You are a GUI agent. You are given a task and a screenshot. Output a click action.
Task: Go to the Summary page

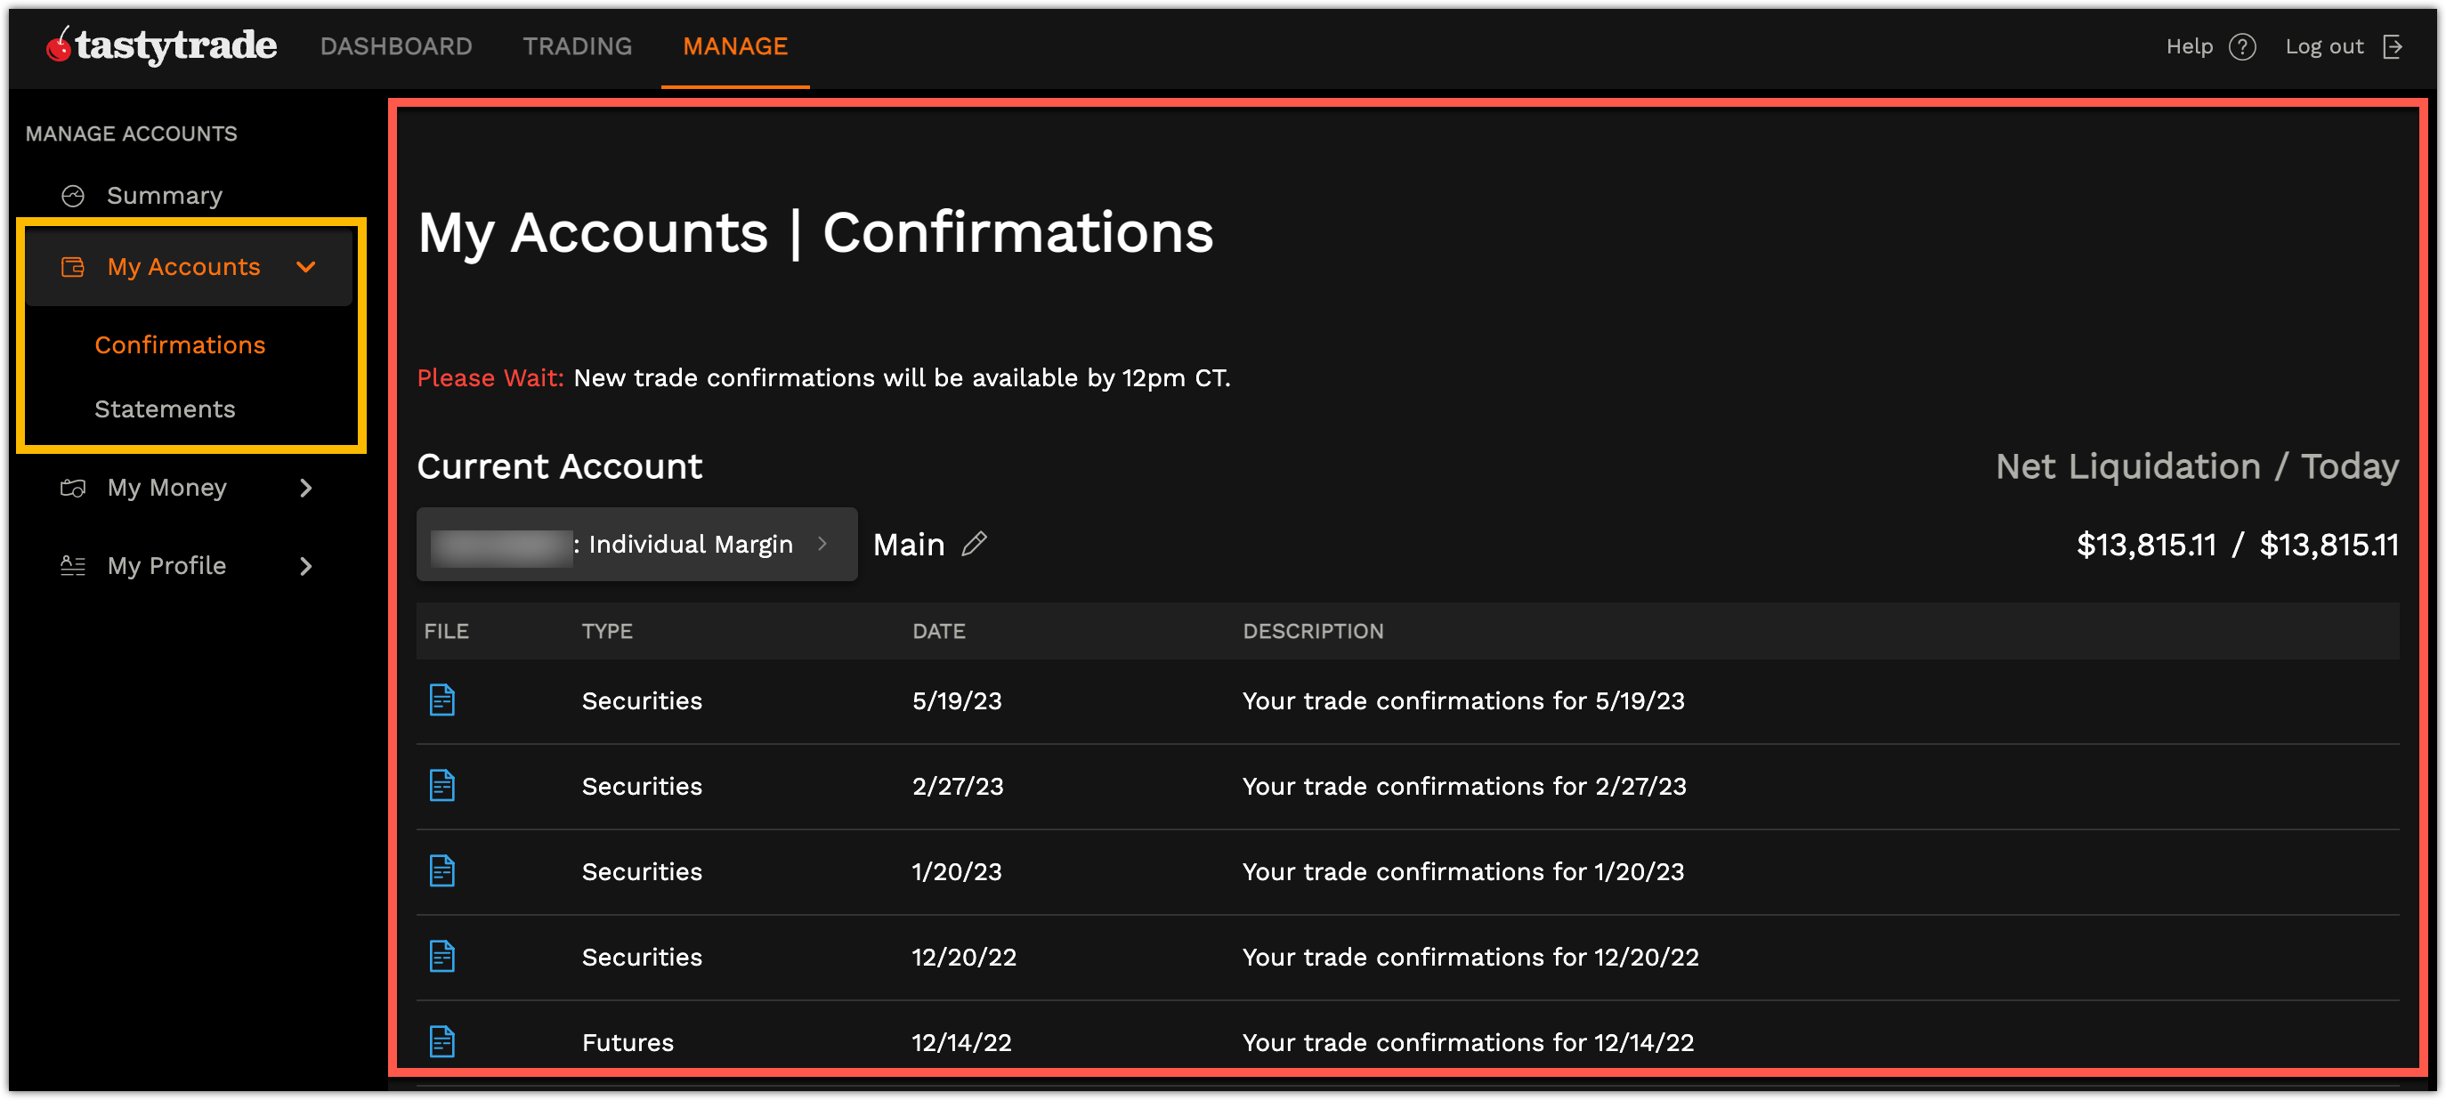coord(165,196)
